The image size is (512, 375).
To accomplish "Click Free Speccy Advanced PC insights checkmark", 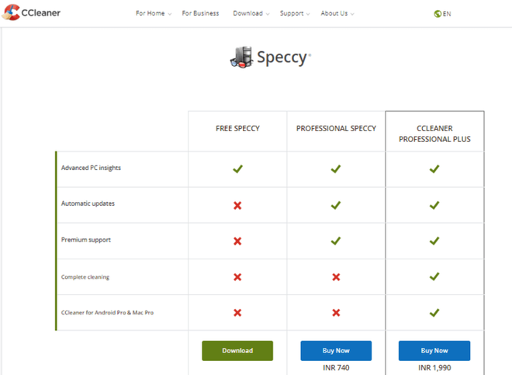I will (x=237, y=168).
